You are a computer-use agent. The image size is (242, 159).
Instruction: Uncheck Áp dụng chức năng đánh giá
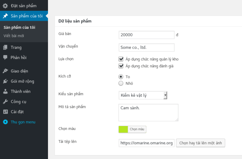click(x=121, y=66)
